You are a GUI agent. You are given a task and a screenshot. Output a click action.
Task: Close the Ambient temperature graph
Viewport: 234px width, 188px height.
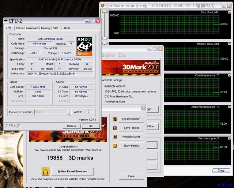(229, 107)
